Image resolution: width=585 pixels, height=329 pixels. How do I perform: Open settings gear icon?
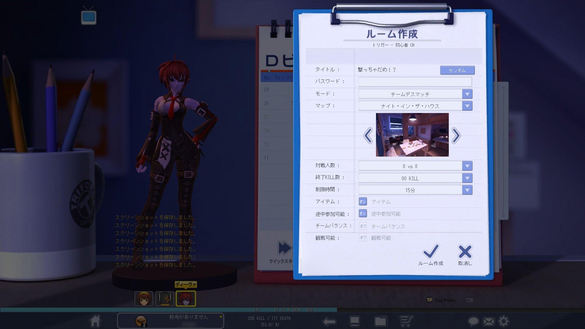[x=503, y=321]
